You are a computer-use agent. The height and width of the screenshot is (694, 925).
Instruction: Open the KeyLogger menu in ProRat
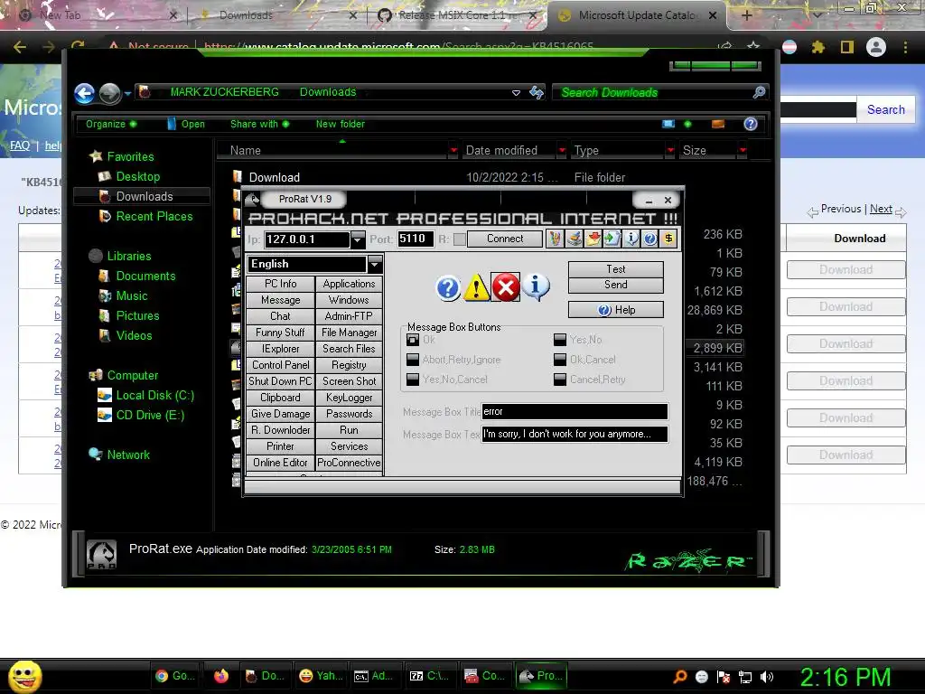349,398
